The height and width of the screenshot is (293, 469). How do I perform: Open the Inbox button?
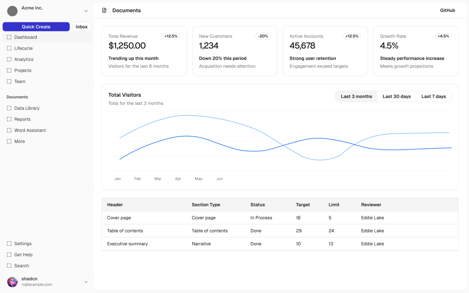(82, 26)
